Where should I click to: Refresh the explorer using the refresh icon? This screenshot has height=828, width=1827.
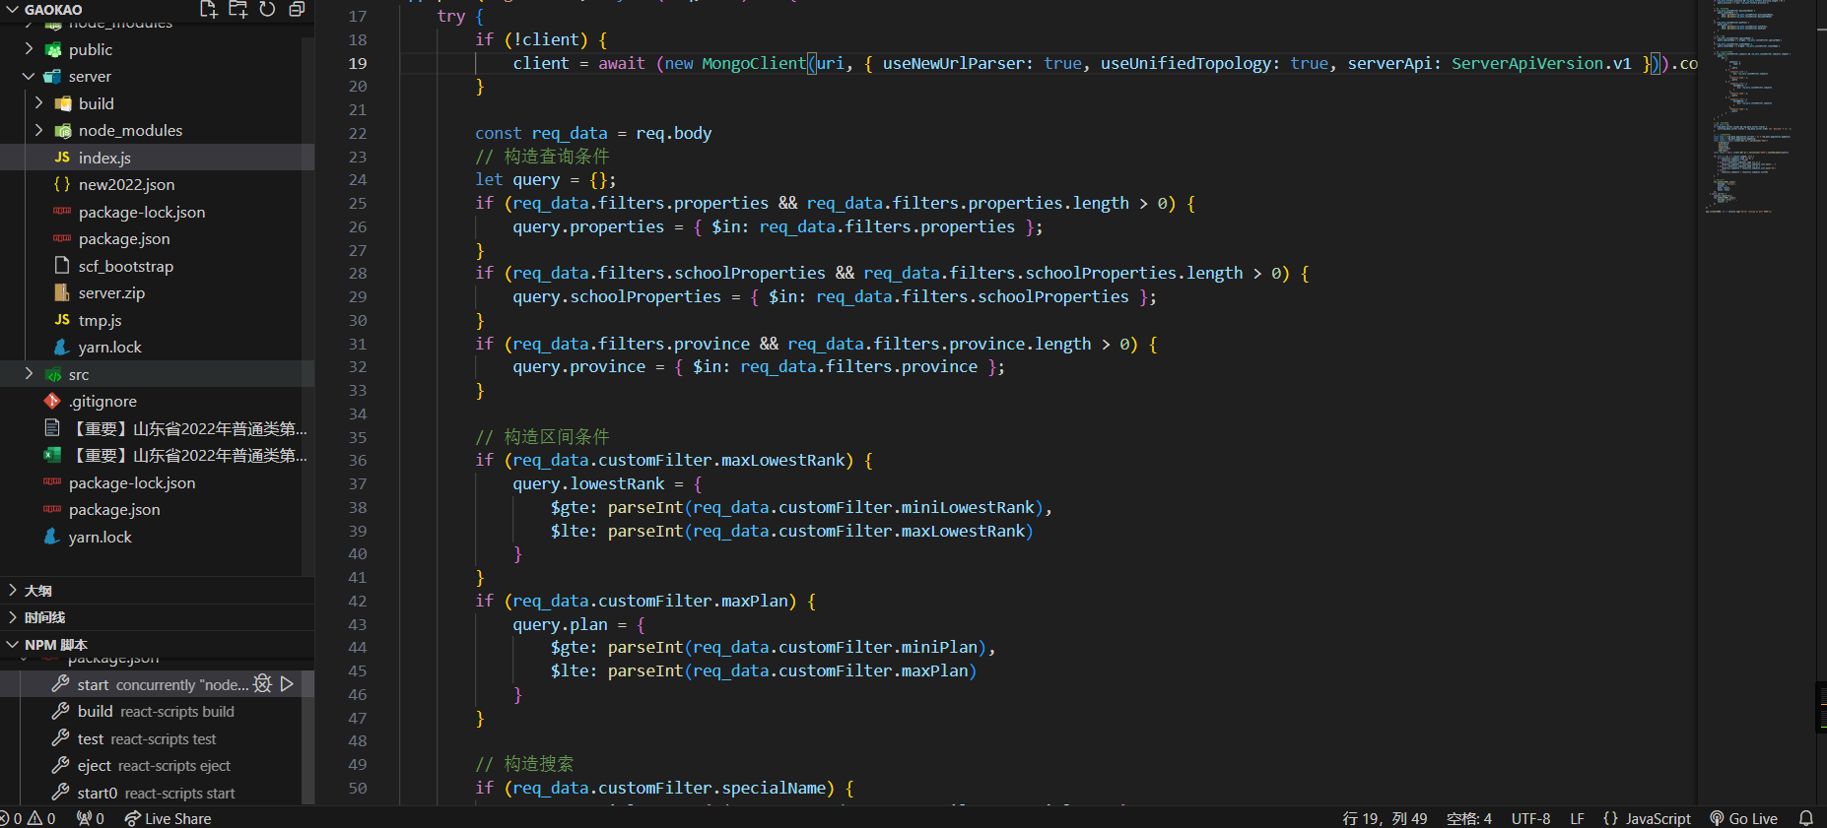coord(267,9)
